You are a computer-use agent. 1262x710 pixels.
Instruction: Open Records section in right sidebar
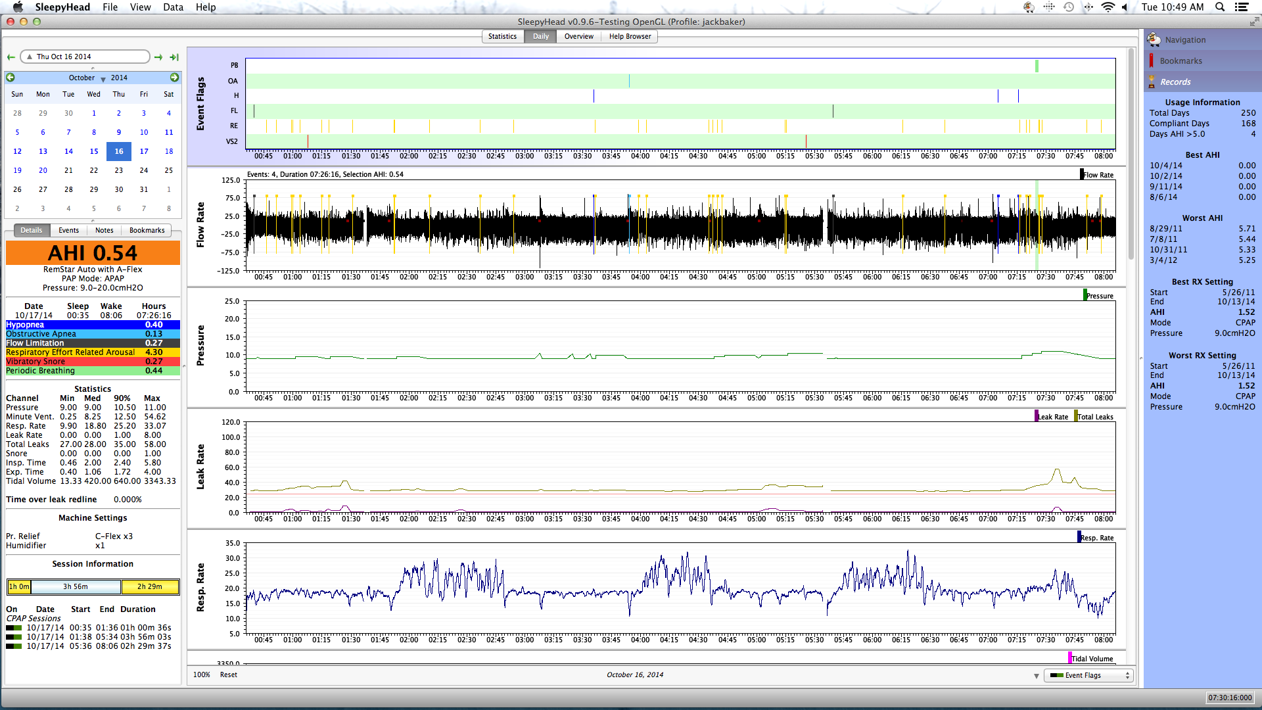pos(1202,82)
